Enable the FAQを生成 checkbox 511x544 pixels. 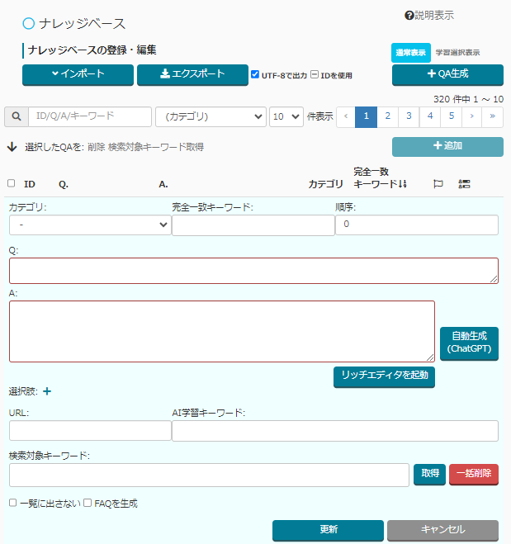point(88,503)
